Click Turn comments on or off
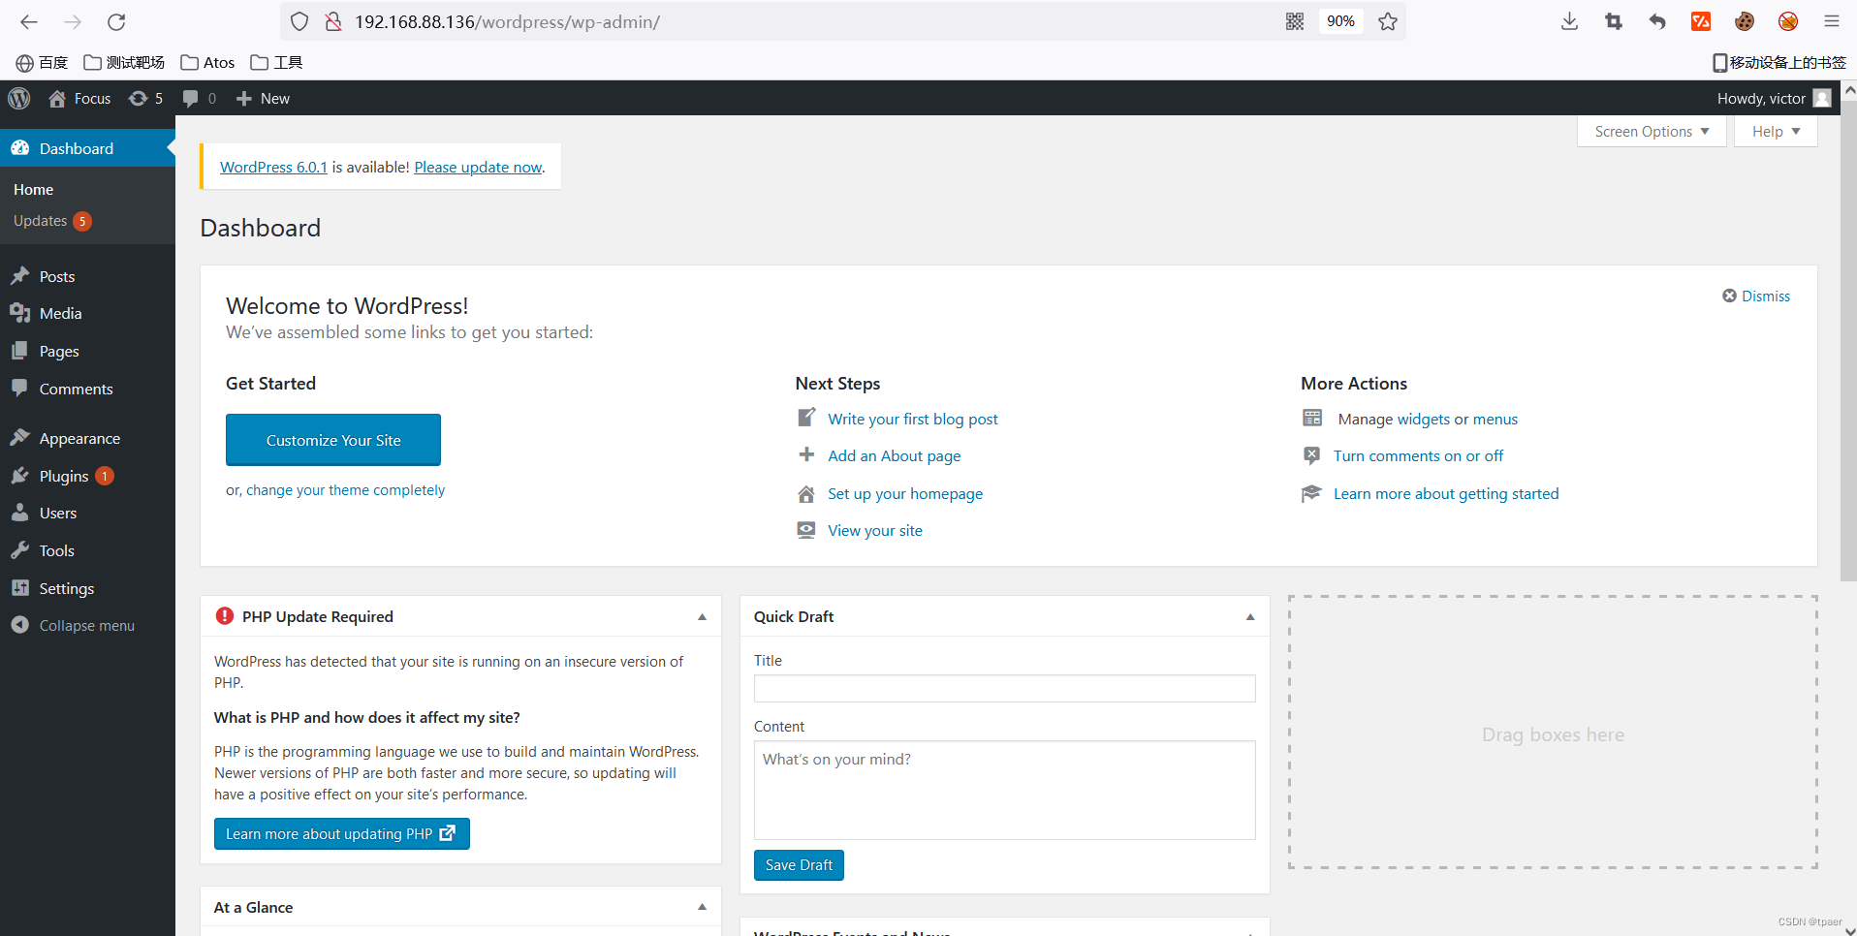Screen dimensions: 1857x936 point(1418,455)
